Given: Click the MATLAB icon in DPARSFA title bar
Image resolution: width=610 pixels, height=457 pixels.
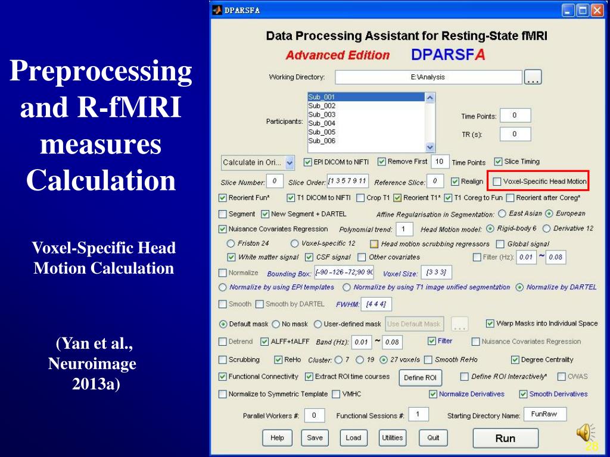Looking at the screenshot, I should [217, 10].
